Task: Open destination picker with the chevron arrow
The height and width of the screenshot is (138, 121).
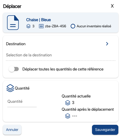Action: click(107, 44)
